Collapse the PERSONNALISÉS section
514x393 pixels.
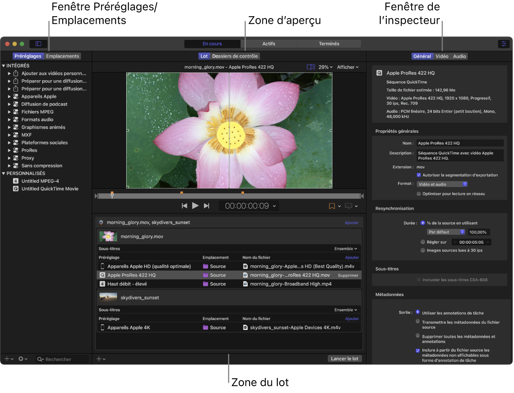click(4, 173)
